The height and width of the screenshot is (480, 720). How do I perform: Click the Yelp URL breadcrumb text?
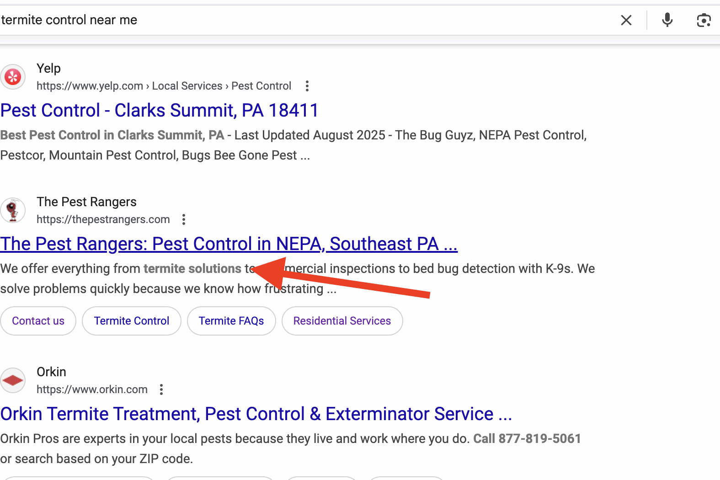pyautogui.click(x=164, y=86)
